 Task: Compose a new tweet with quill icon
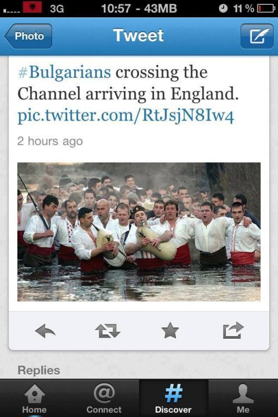coord(257,36)
